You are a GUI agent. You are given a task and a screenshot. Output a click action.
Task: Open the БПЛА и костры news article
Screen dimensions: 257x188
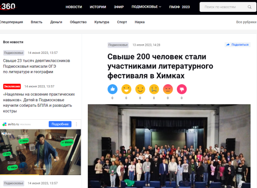click(x=39, y=103)
